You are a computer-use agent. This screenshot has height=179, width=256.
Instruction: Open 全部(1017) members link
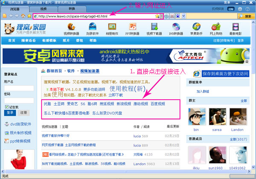pos(239,139)
